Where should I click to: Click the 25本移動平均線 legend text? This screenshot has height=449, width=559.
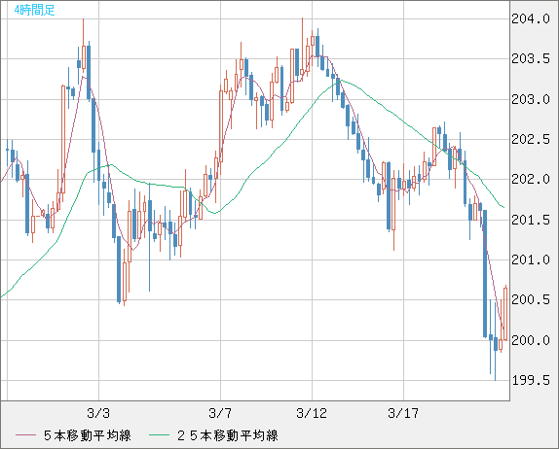pyautogui.click(x=228, y=435)
